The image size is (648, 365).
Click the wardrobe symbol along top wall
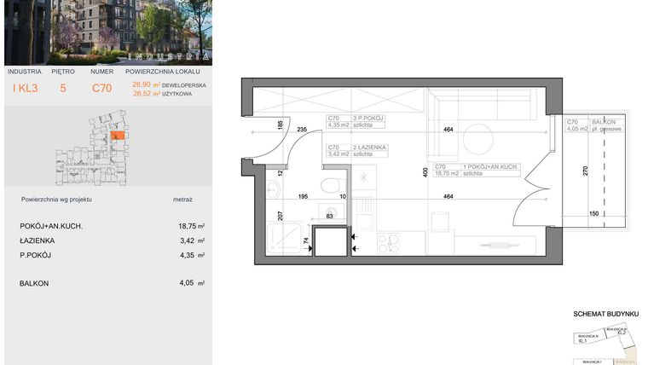(x=338, y=100)
